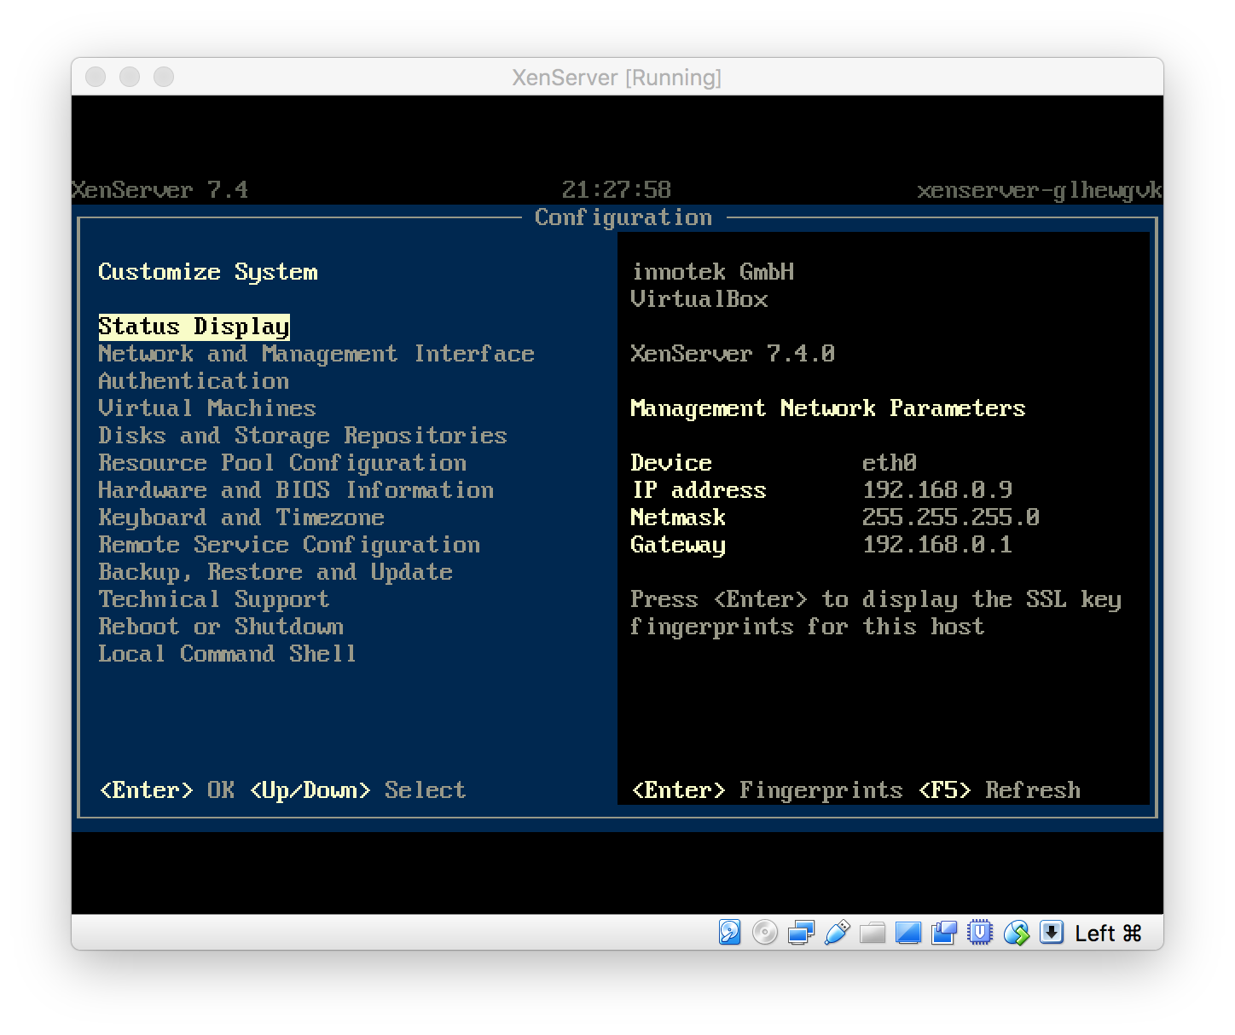Image resolution: width=1235 pixels, height=1035 pixels.
Task: Click the Left ⌘ host key indicator
Action: [1108, 934]
